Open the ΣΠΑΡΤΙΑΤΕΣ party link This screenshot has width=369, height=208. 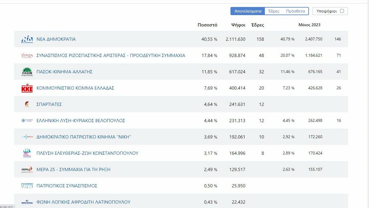[49, 104]
